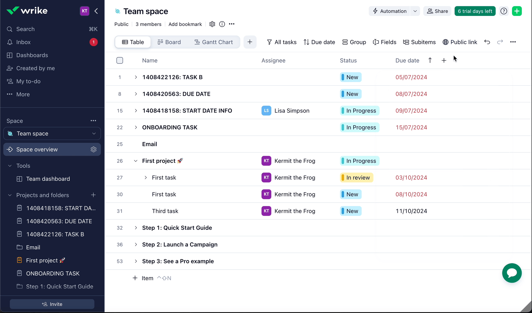Expand Step 2: Launch a Campaign

coord(136,244)
